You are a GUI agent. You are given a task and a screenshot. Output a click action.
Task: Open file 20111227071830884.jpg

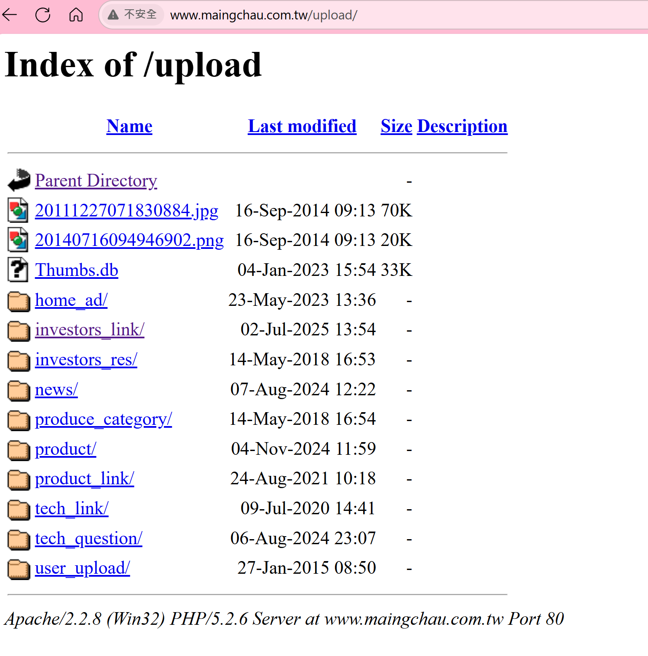[x=126, y=211]
